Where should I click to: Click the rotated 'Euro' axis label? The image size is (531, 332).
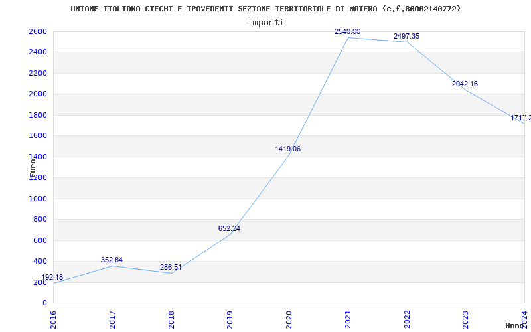click(x=33, y=169)
